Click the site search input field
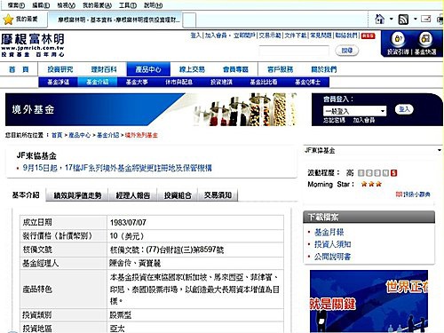 (294, 51)
